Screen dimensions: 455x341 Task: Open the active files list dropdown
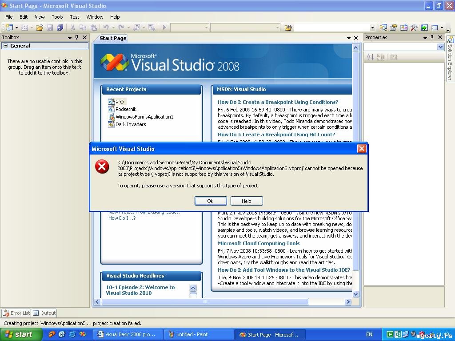pyautogui.click(x=348, y=38)
